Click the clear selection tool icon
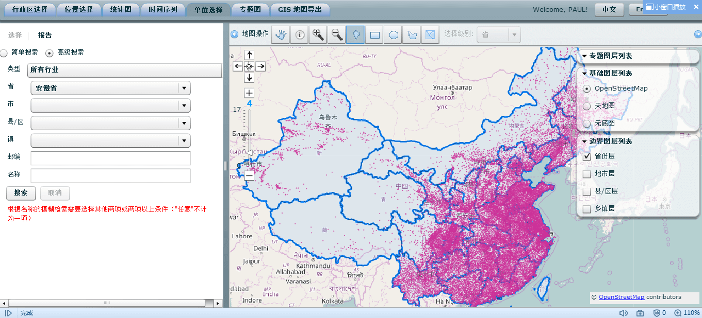 (x=430, y=34)
